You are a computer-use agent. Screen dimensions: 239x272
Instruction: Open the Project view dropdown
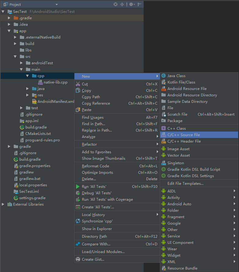57,5
